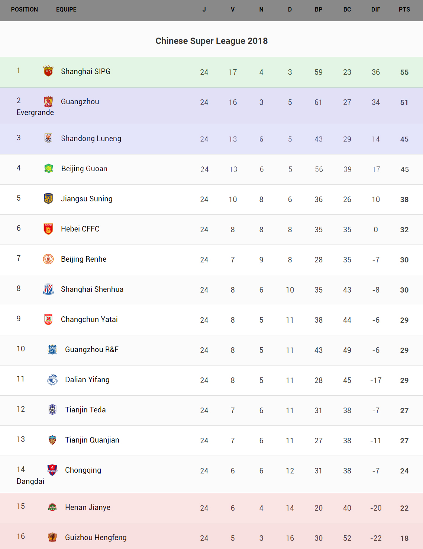The image size is (423, 549).
Task: Click the DIF column header
Action: [375, 10]
